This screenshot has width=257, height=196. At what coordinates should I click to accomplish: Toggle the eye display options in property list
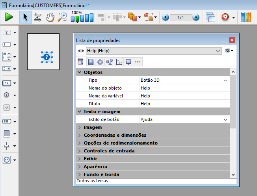click(228, 51)
